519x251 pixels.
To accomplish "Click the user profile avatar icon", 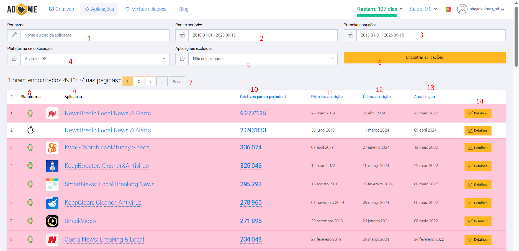I will [462, 9].
